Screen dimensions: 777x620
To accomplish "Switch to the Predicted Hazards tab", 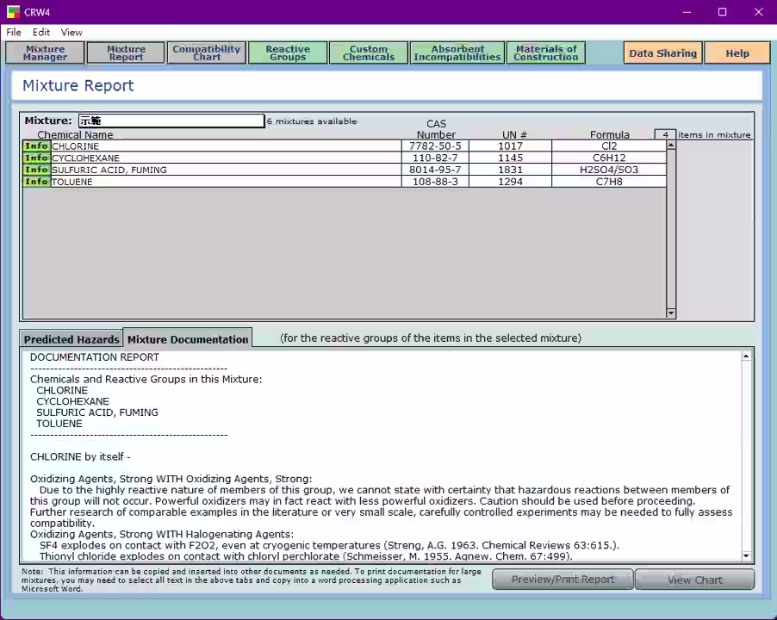I will tap(71, 339).
